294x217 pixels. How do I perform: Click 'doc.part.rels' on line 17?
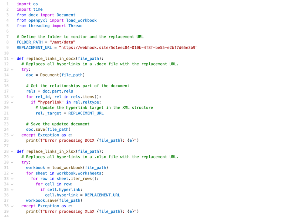(58, 91)
